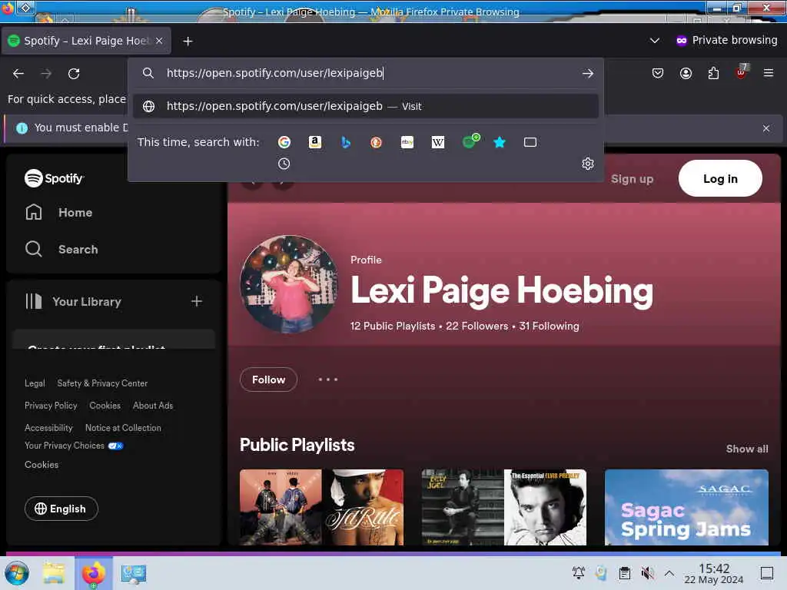Open the clipboard tray icon

[x=624, y=572]
